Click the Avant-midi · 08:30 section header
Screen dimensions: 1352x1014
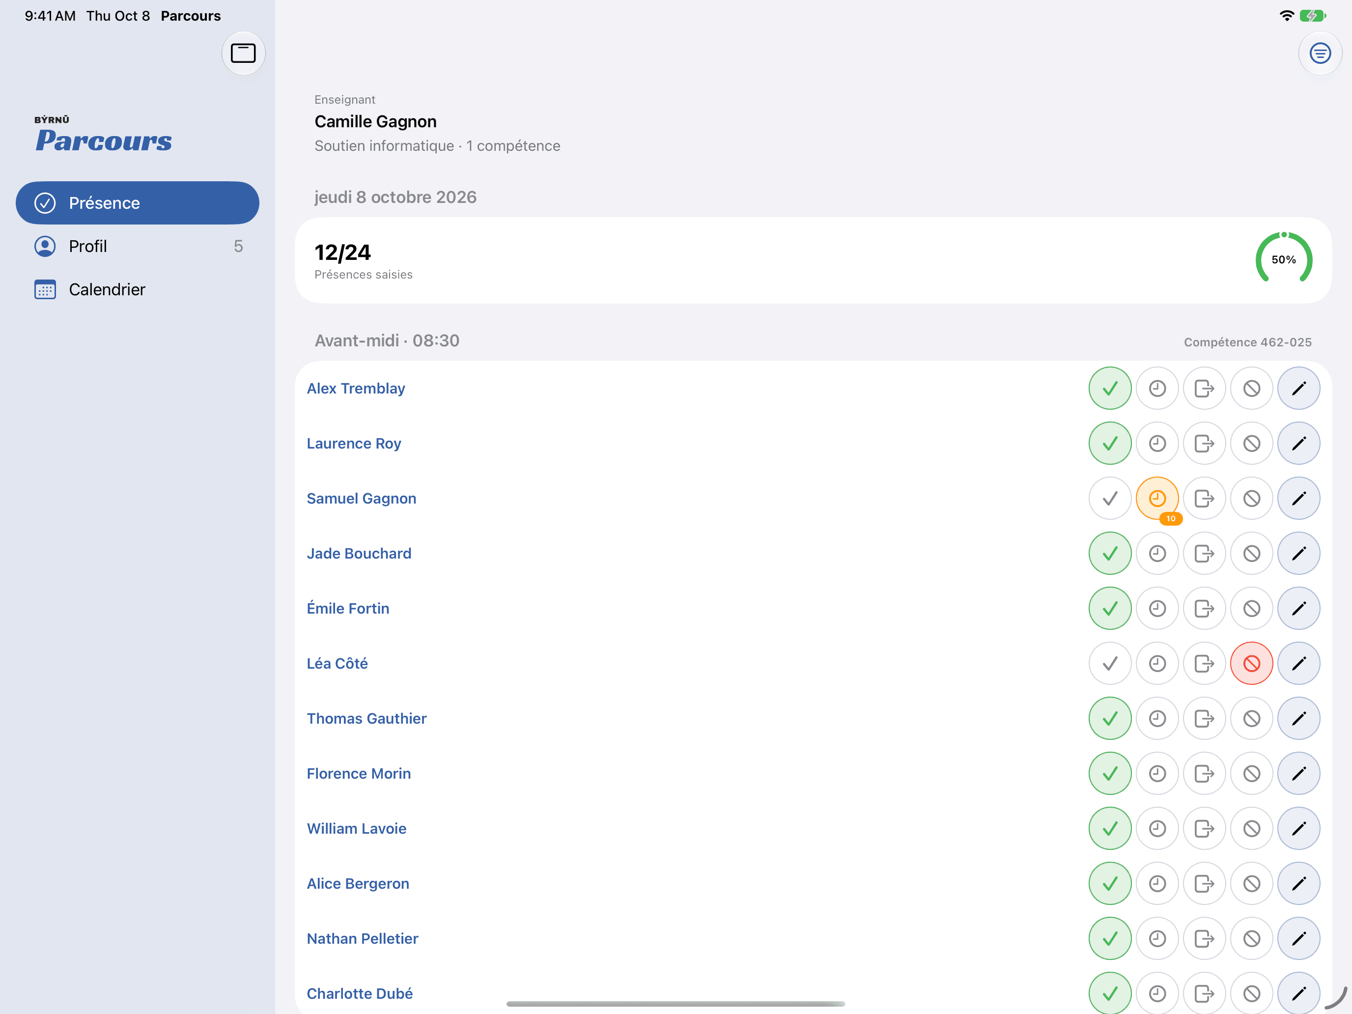pyautogui.click(x=387, y=340)
